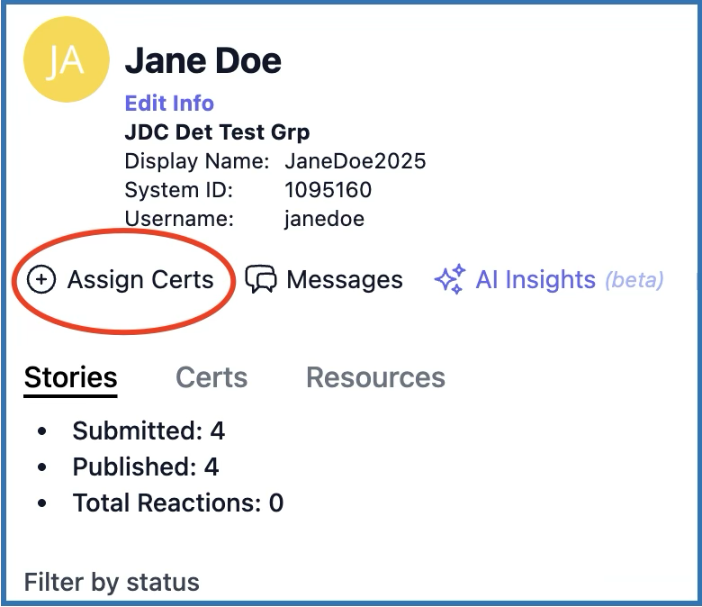Click the Filter by status label
702x607 pixels.
[112, 582]
